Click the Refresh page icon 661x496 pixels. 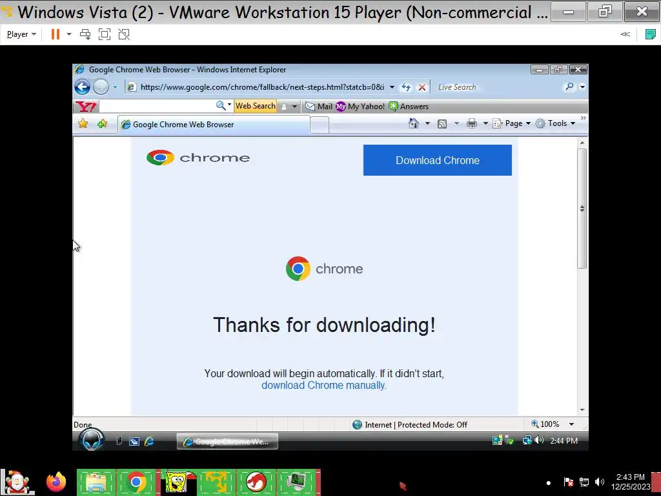coord(406,87)
